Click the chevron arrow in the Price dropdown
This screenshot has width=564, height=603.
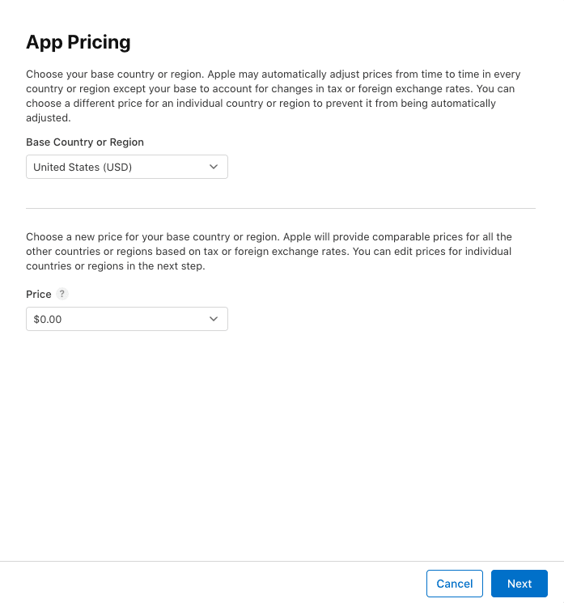pos(214,319)
